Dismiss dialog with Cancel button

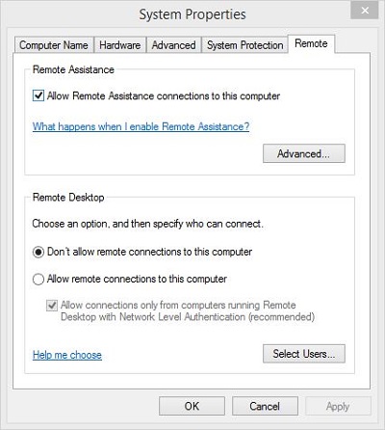(265, 406)
